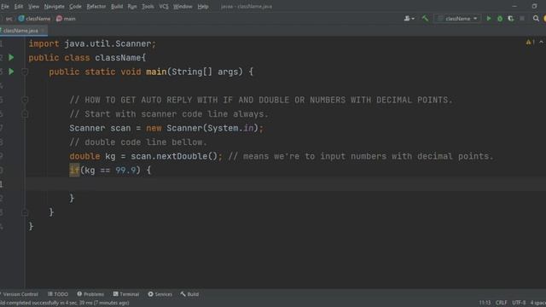Click the run gutter arrow beside class className

[x=11, y=57]
